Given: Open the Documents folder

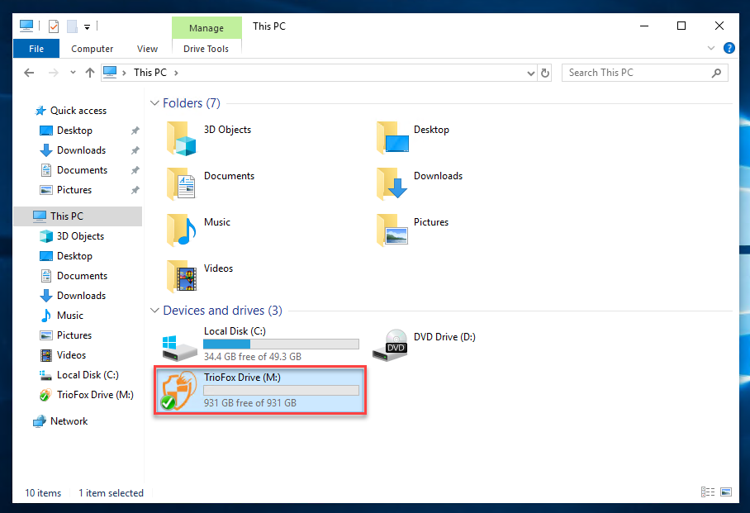Looking at the screenshot, I should point(229,175).
